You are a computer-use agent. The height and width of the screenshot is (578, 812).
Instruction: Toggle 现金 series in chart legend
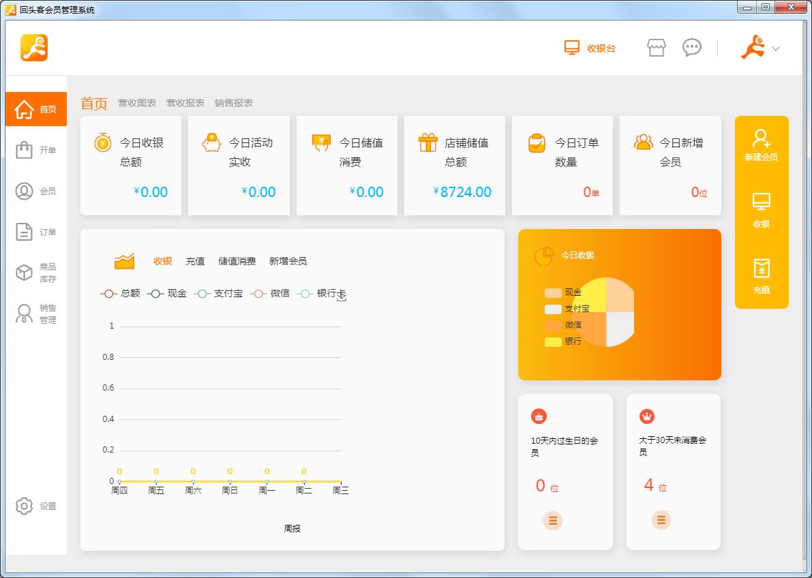[x=167, y=294]
